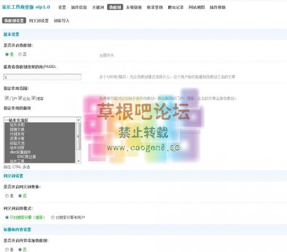Switch to the 同义词设置 sub-tab
The image size is (287, 252).
pos(39,21)
